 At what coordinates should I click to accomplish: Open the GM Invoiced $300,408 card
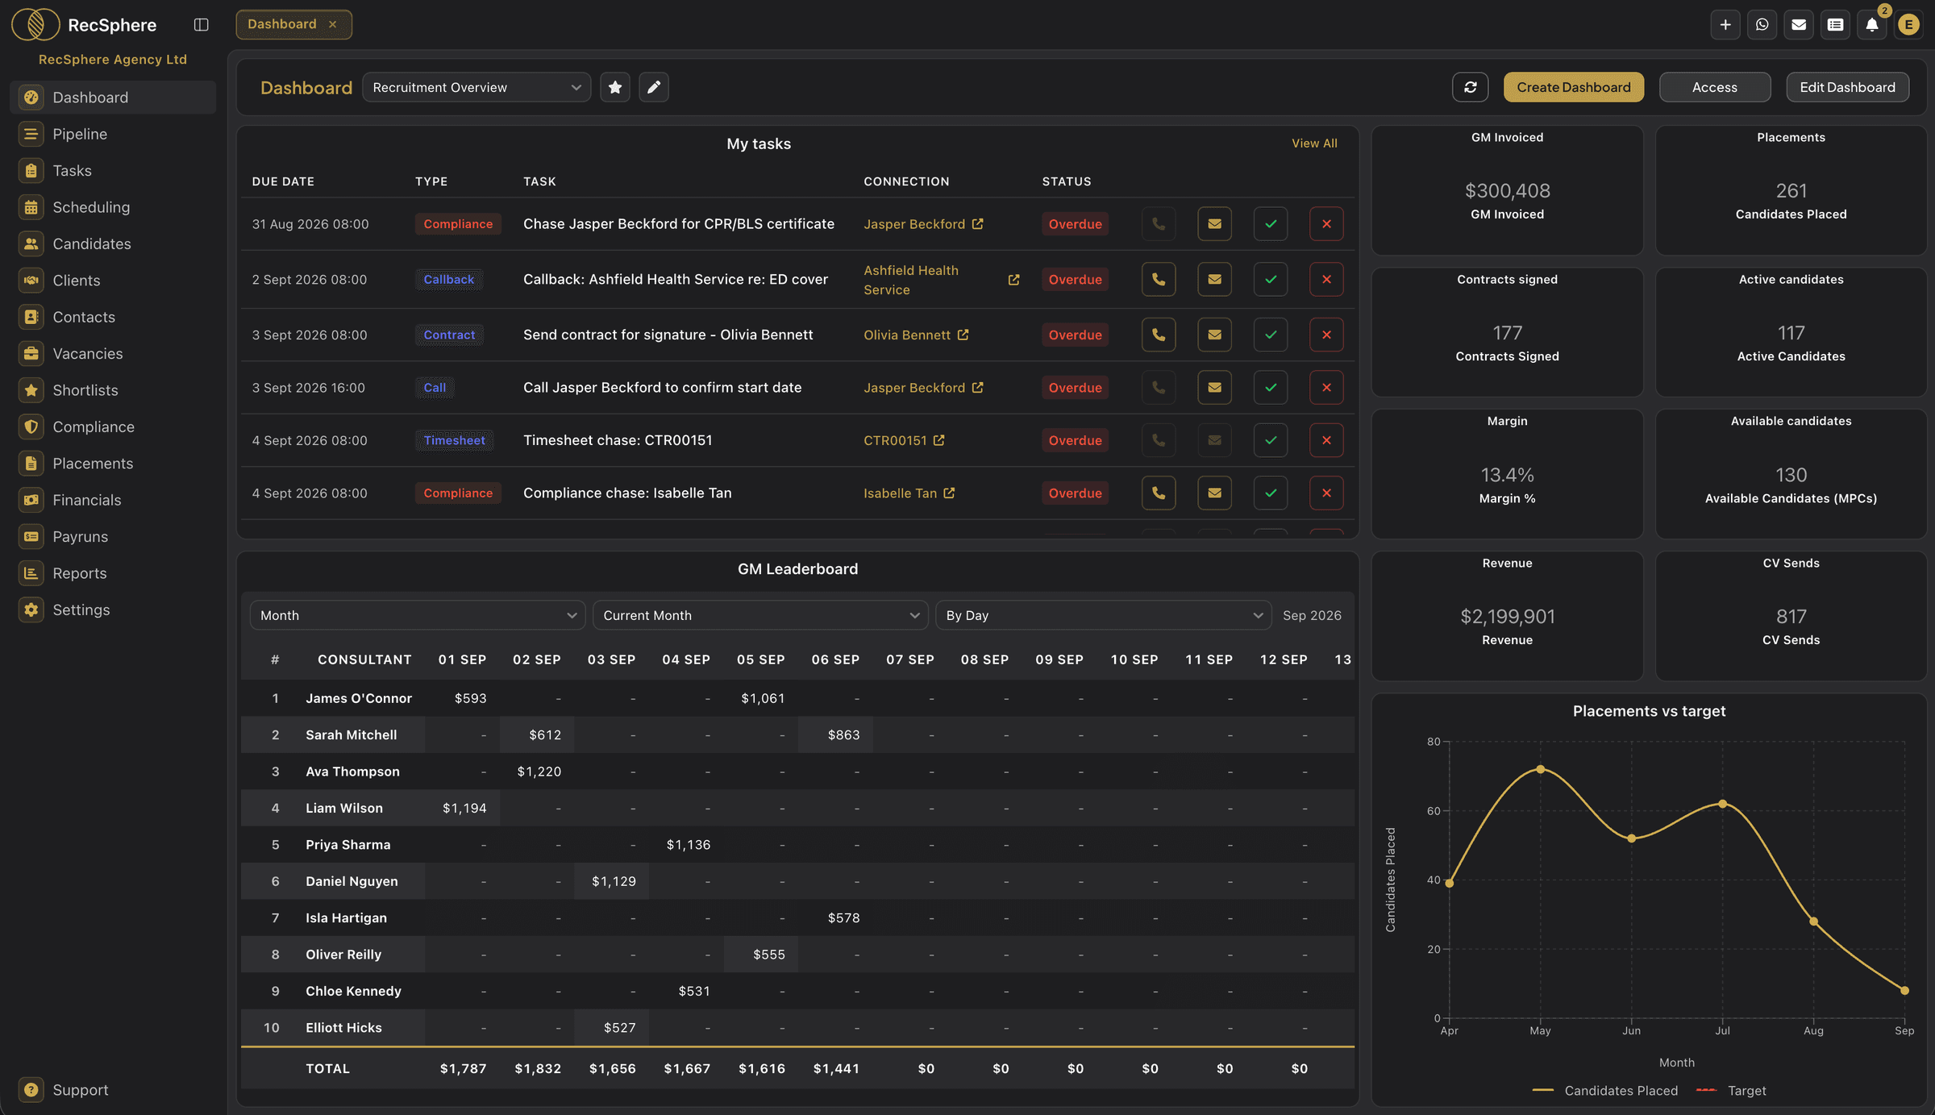pyautogui.click(x=1507, y=190)
